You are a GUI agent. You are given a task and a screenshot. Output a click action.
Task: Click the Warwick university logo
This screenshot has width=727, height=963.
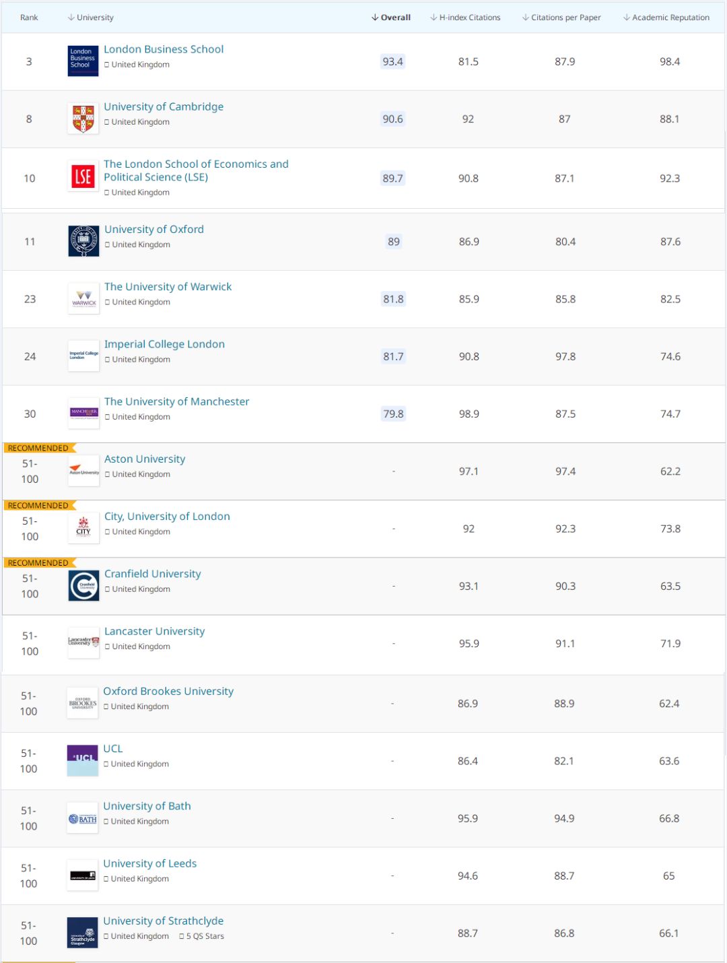pyautogui.click(x=83, y=299)
